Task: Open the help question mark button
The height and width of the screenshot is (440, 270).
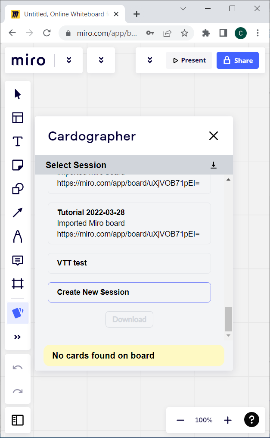Action: coord(251,419)
